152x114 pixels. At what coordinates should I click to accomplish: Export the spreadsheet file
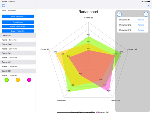(18, 26)
